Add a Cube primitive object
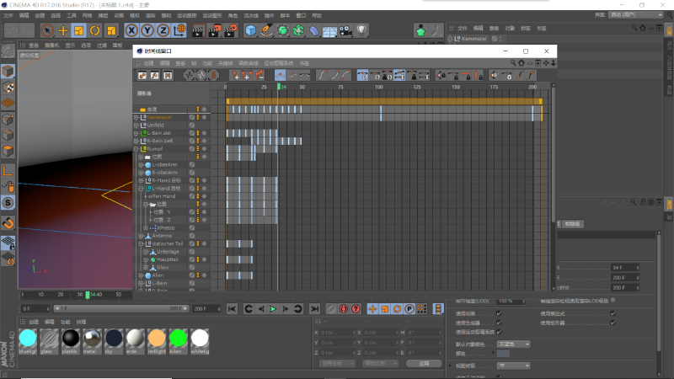Image resolution: width=674 pixels, height=379 pixels. pyautogui.click(x=250, y=30)
